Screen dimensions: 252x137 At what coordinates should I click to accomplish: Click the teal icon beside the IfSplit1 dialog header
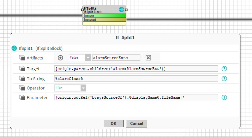click(14, 48)
